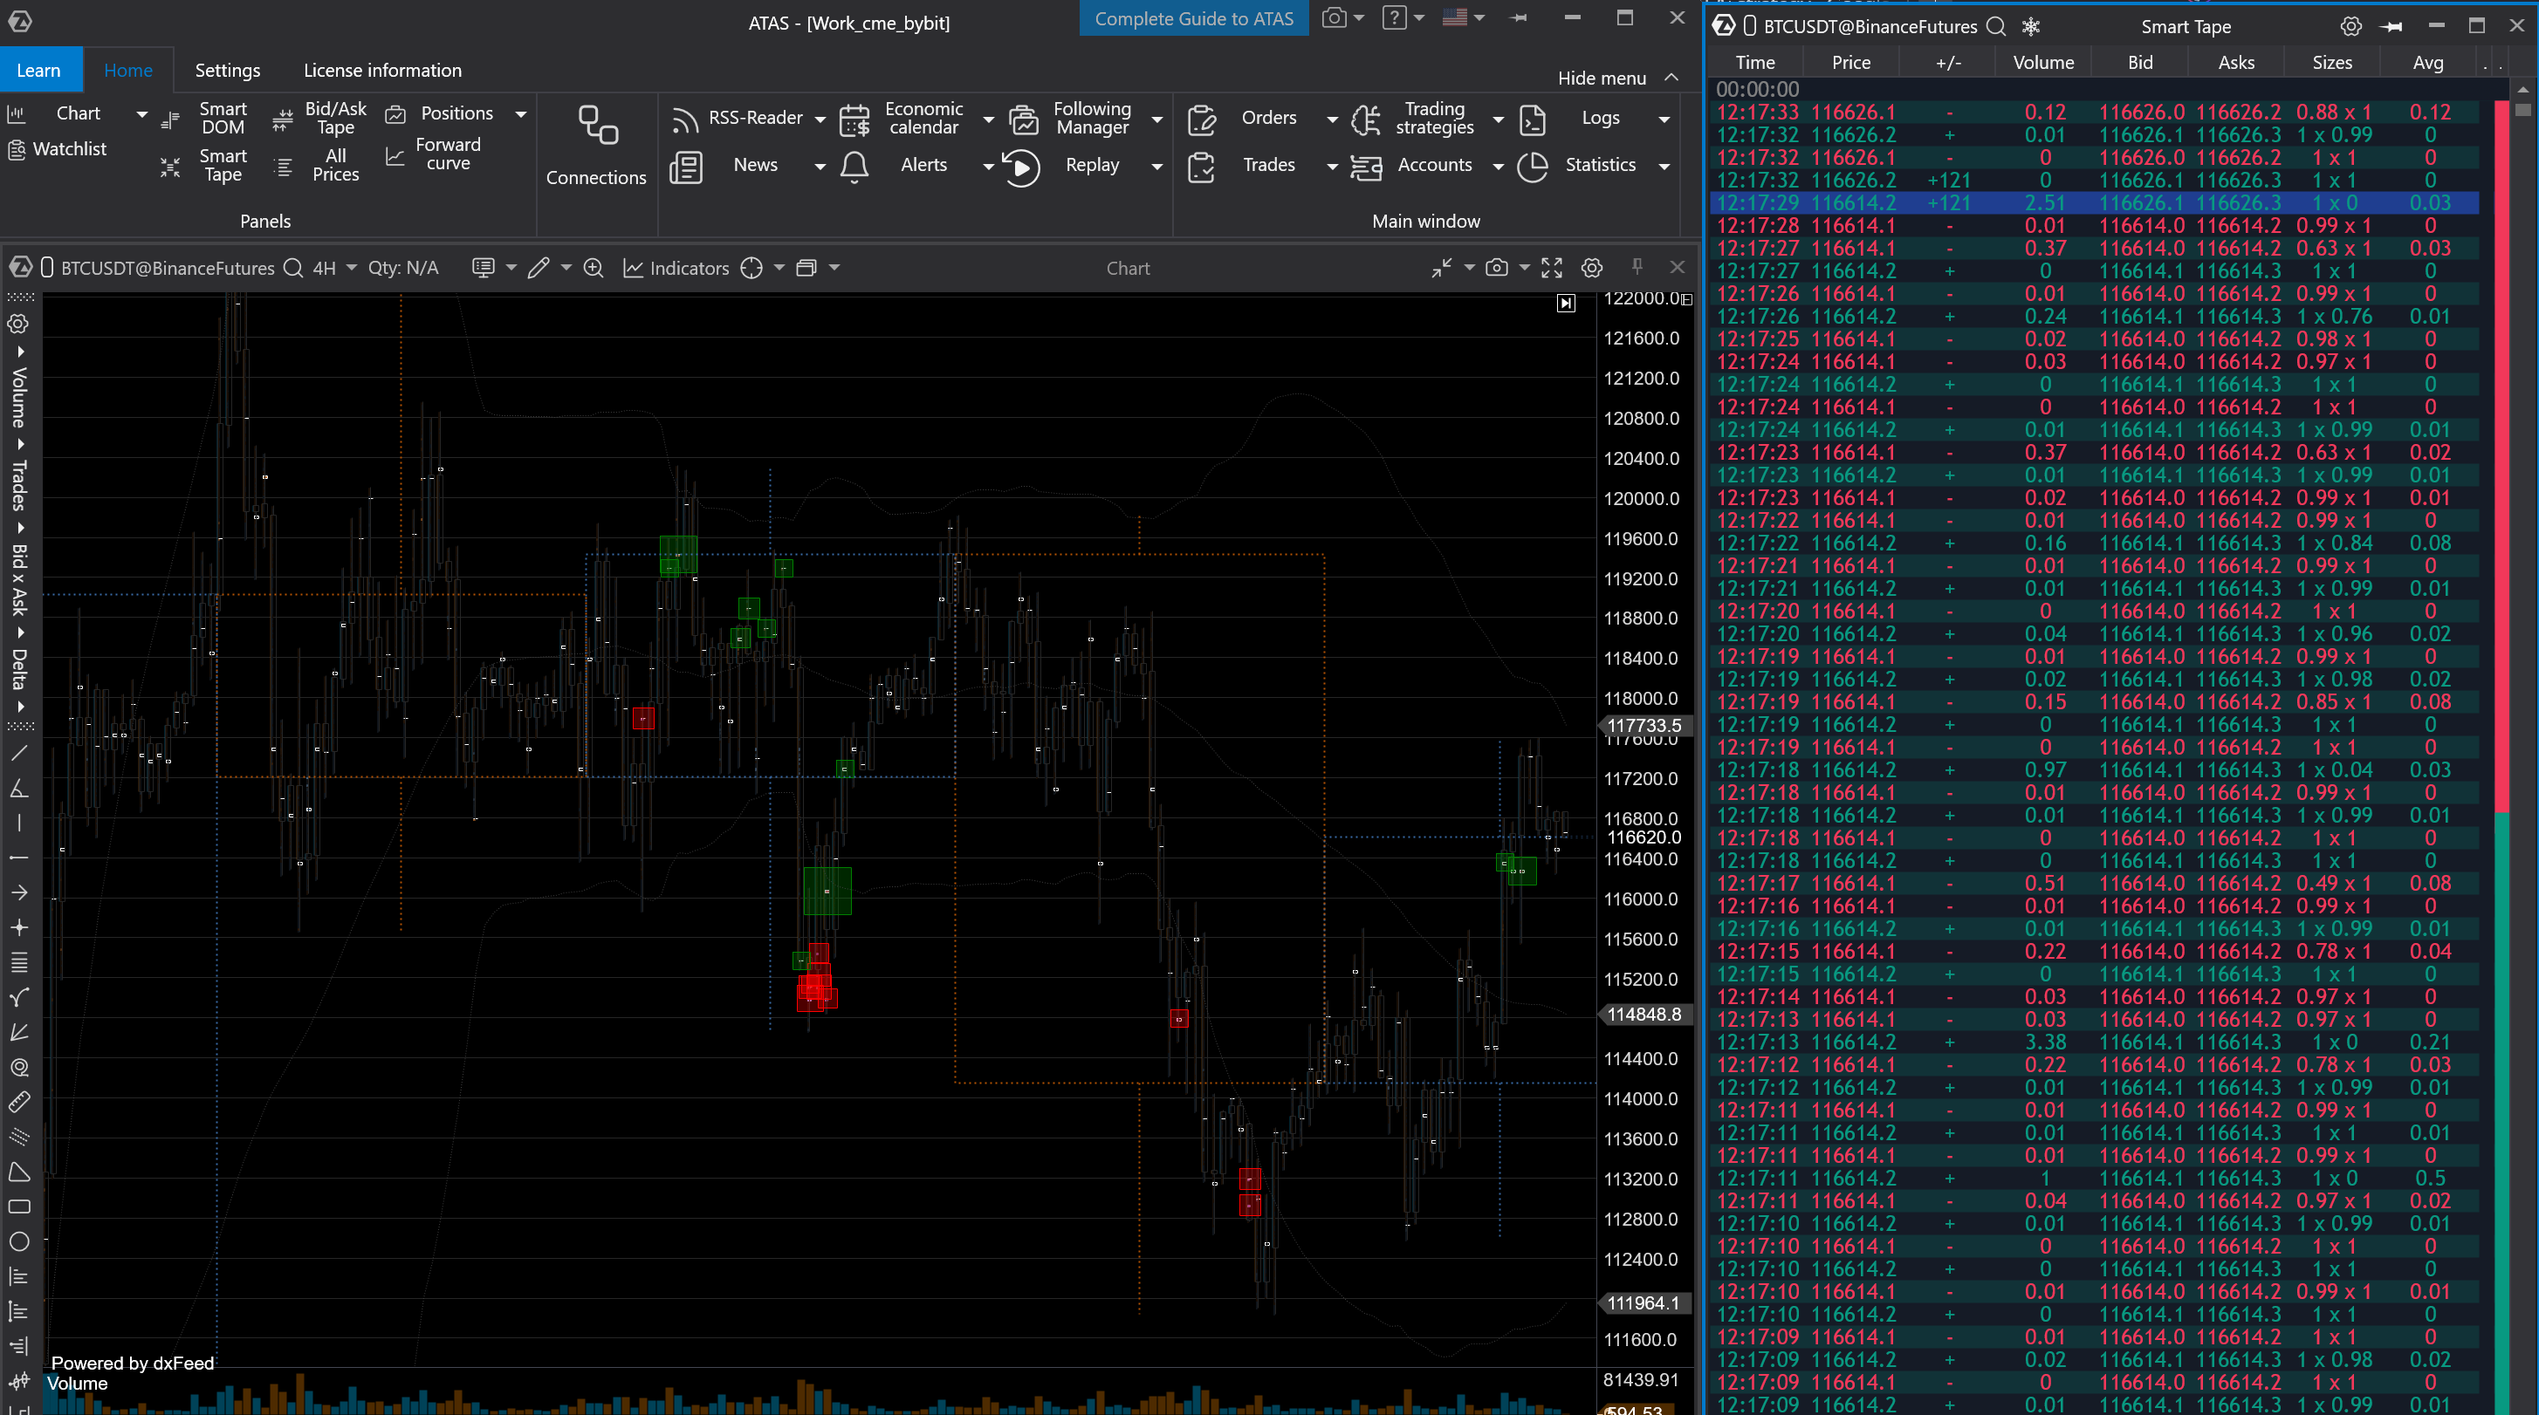Toggle chart fullscreen expand icon
The image size is (2539, 1415).
(x=1551, y=268)
